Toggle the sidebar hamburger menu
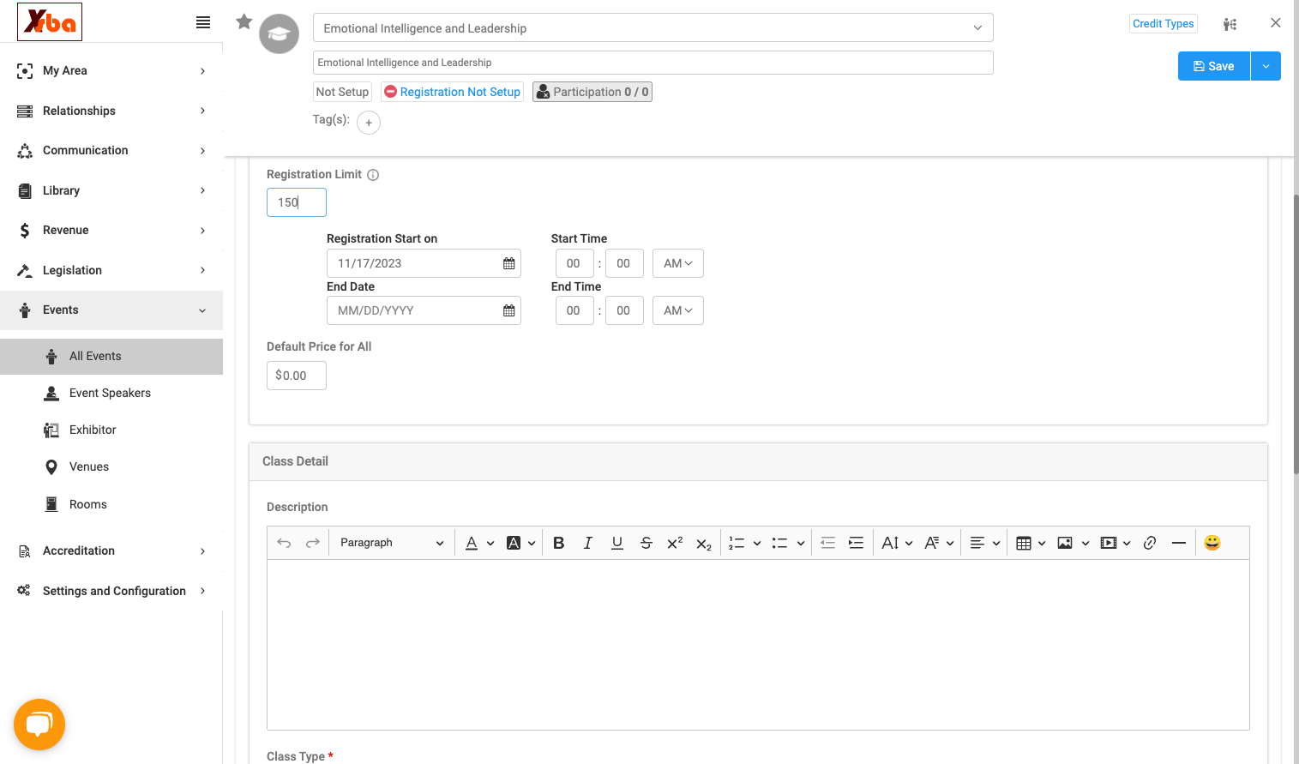This screenshot has height=764, width=1299. click(203, 22)
